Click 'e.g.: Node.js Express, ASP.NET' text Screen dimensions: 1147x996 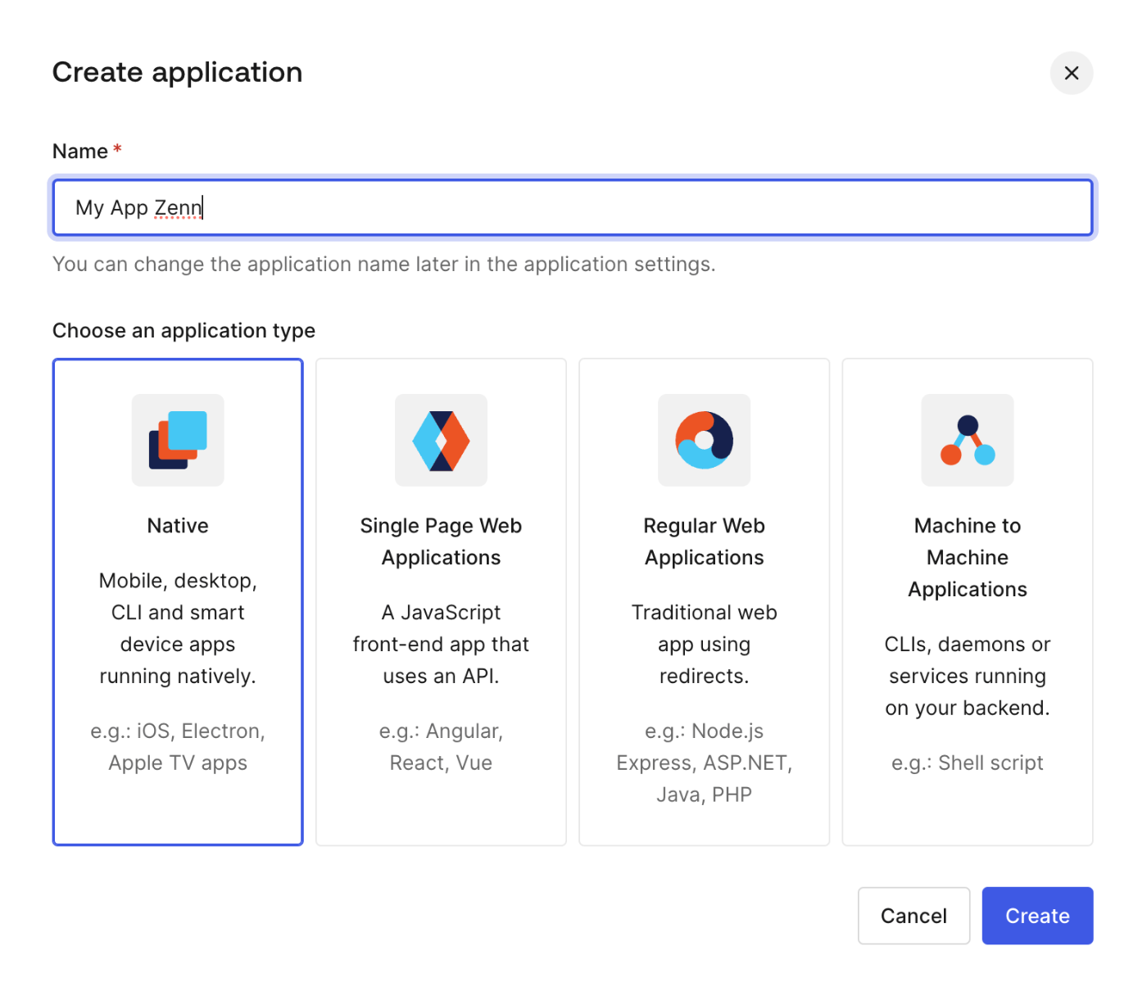[705, 763]
